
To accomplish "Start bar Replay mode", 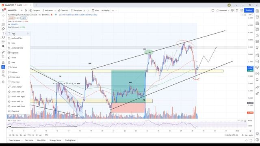I will point(106,10).
